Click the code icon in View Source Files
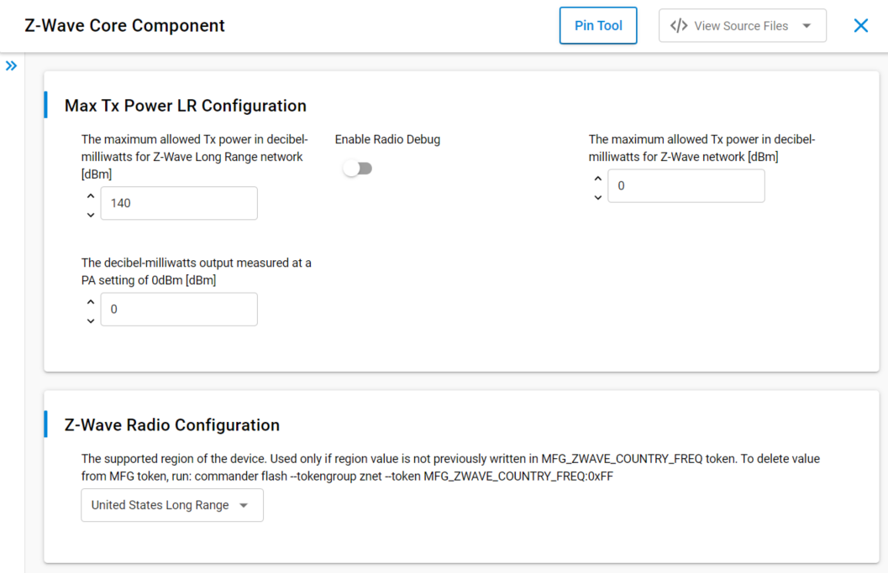This screenshot has width=888, height=573. [679, 25]
